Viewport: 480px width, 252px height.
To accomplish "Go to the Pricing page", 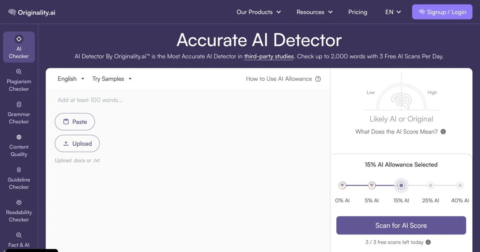I will click(358, 12).
